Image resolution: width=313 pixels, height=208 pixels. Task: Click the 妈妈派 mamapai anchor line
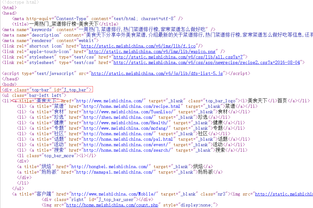click(x=120, y=172)
